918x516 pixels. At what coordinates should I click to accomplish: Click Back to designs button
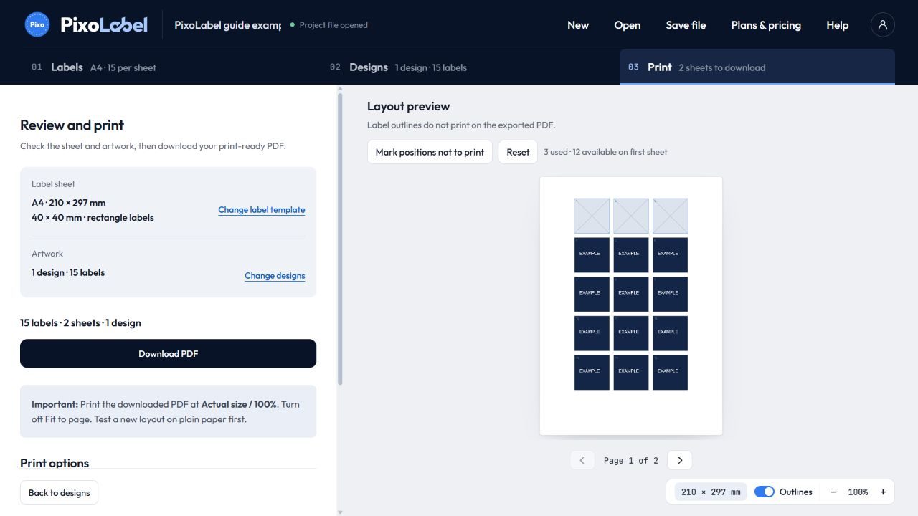[x=59, y=492]
